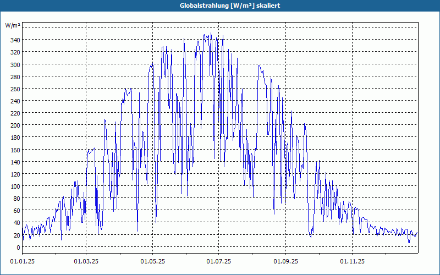Click the 01.01.25 date label
Image resolution: width=440 pixels, height=275 pixels.
pyautogui.click(x=23, y=262)
